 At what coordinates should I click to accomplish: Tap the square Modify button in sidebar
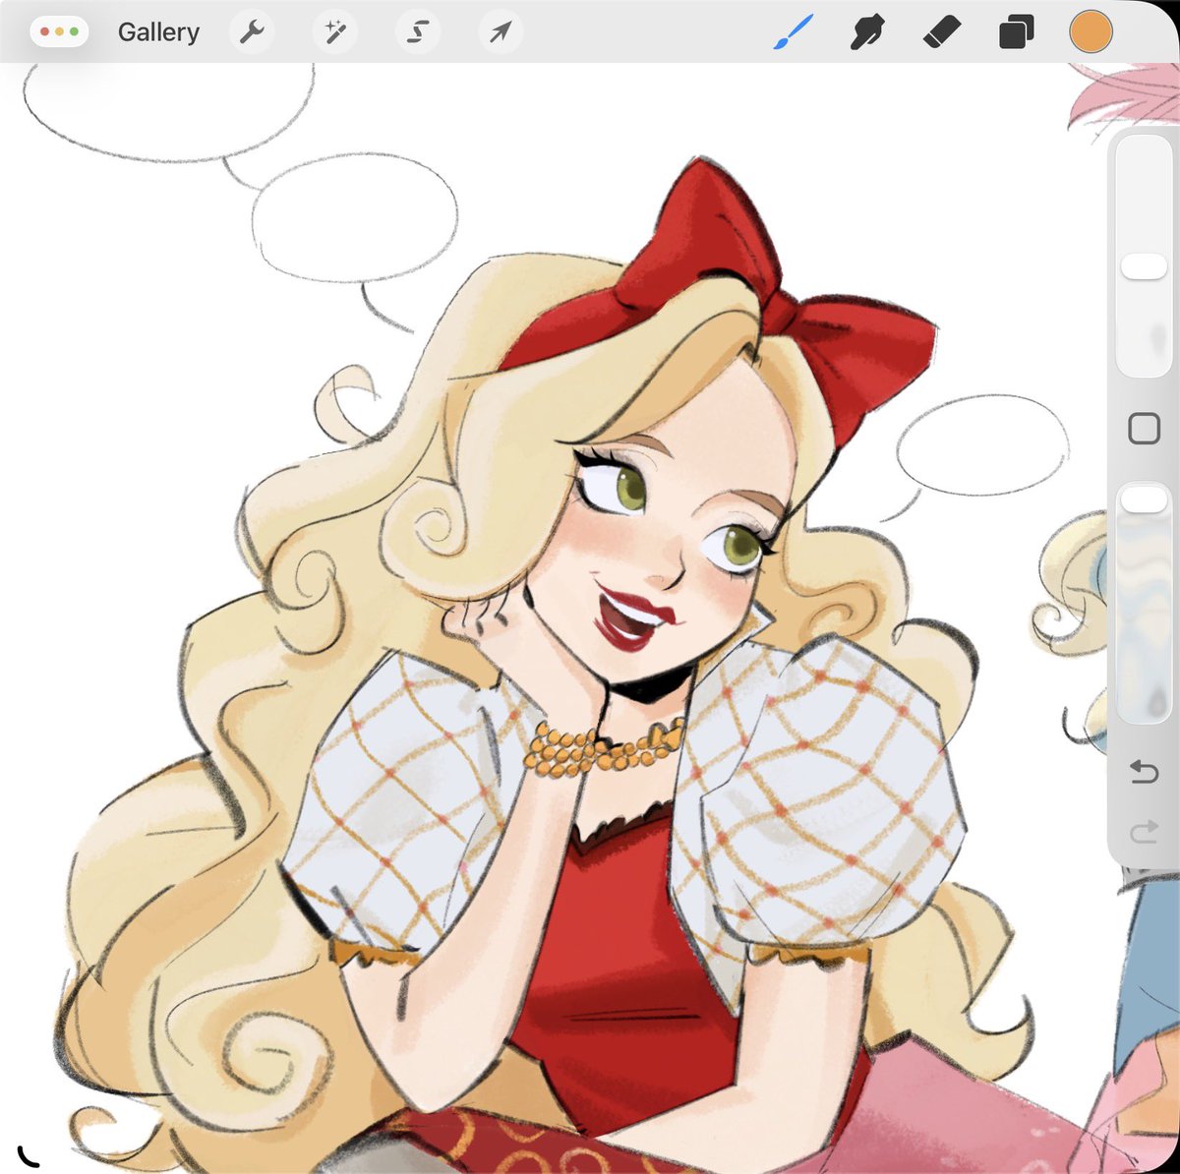(x=1144, y=429)
